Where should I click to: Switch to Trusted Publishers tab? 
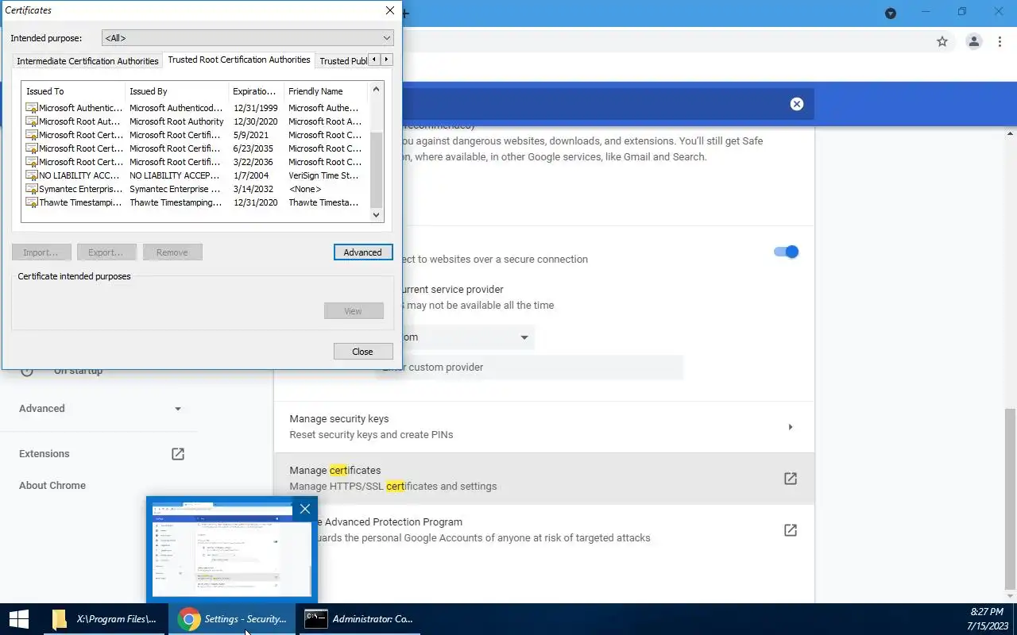[x=342, y=61]
